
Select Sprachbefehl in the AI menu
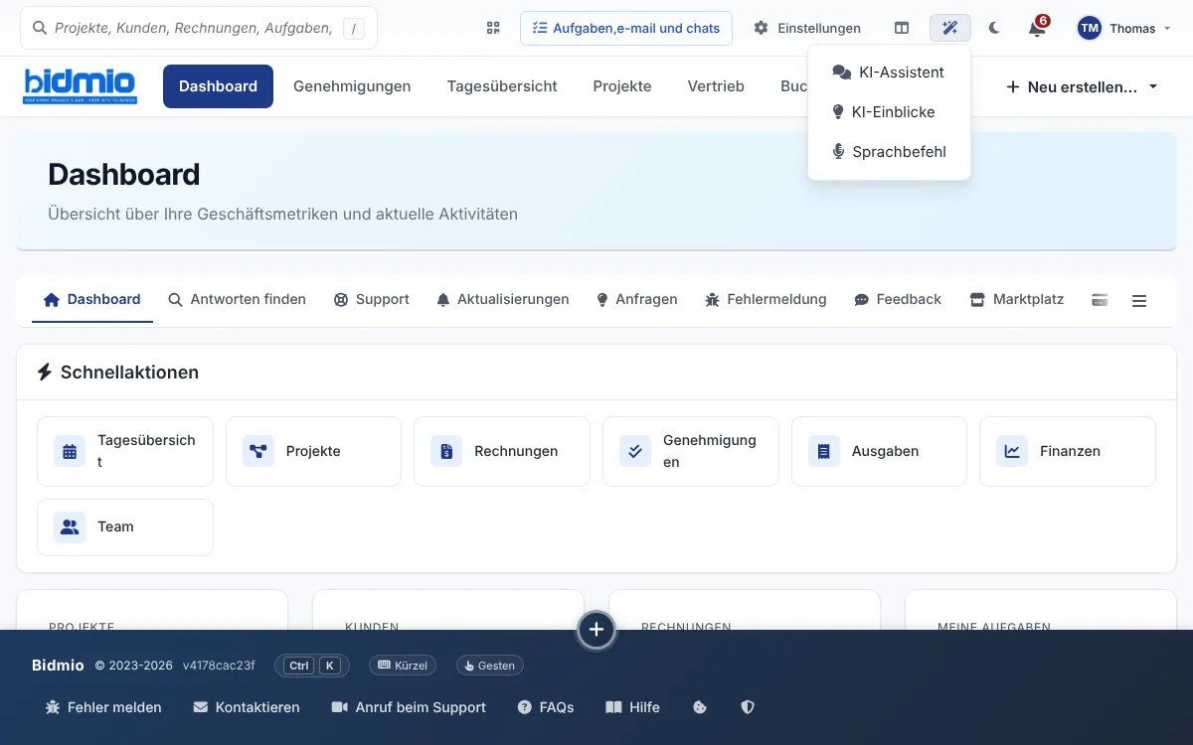pos(889,152)
